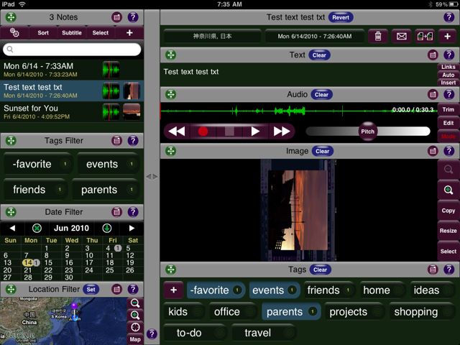Toggle friends tag in Tags Filter
This screenshot has height=345, width=460.
(36, 190)
